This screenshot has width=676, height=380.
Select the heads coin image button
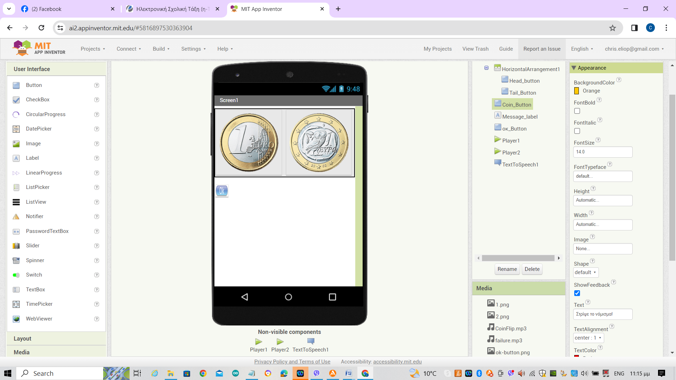point(249,142)
